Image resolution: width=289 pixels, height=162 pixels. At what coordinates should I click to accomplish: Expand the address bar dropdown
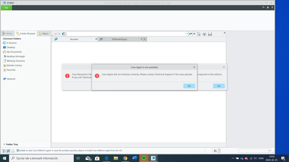pyautogui.click(x=187, y=34)
